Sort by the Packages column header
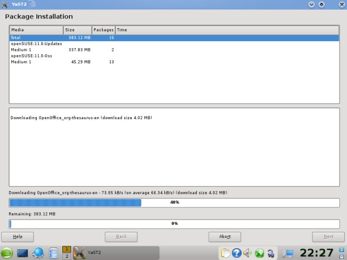Screen dimensions: 347x260 [104, 30]
